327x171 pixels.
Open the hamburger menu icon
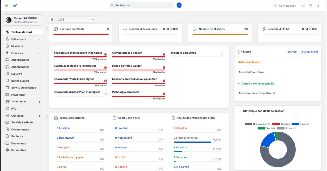coord(7,6)
